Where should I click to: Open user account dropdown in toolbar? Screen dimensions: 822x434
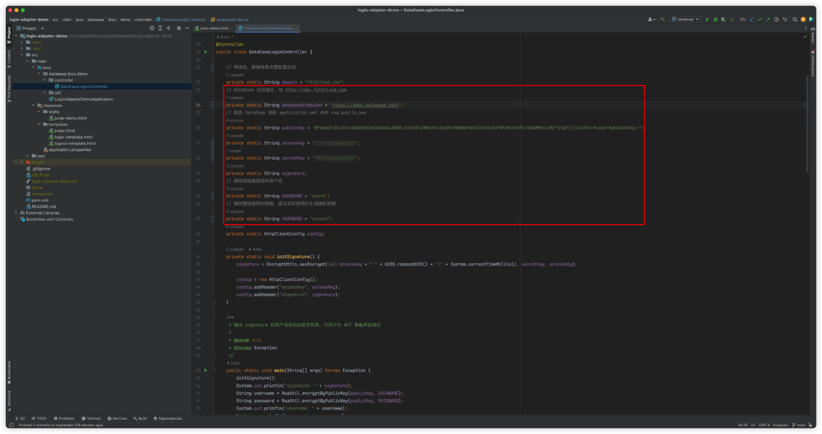point(651,19)
